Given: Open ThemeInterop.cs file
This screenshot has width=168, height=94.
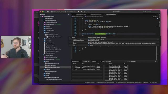Looking at the screenshot, I should (x=50, y=53).
